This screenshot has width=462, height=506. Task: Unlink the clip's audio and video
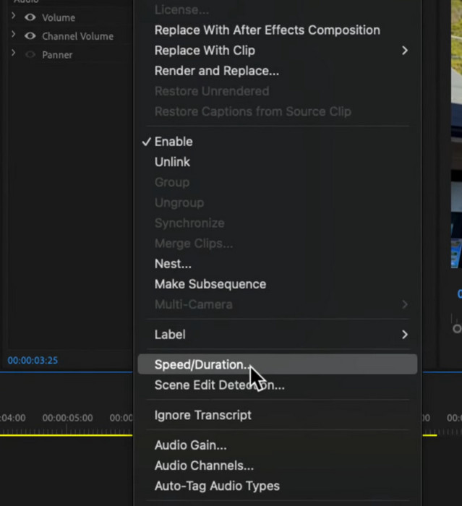click(x=172, y=162)
